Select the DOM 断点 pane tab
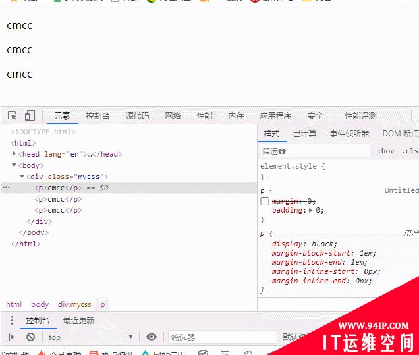This screenshot has height=355, width=419. (x=401, y=133)
